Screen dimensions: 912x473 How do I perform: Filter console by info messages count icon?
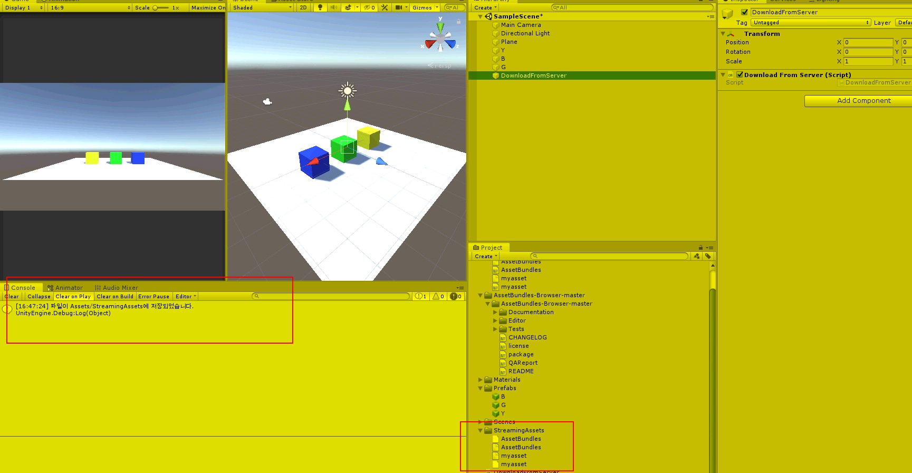[421, 296]
